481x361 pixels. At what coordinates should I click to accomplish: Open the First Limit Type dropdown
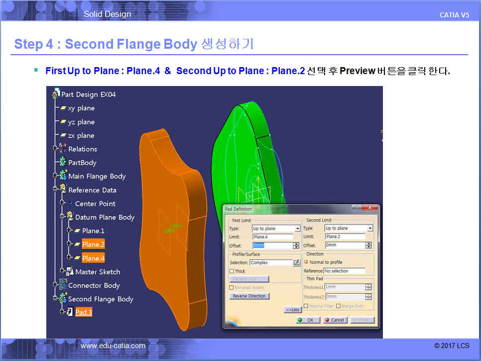297,229
